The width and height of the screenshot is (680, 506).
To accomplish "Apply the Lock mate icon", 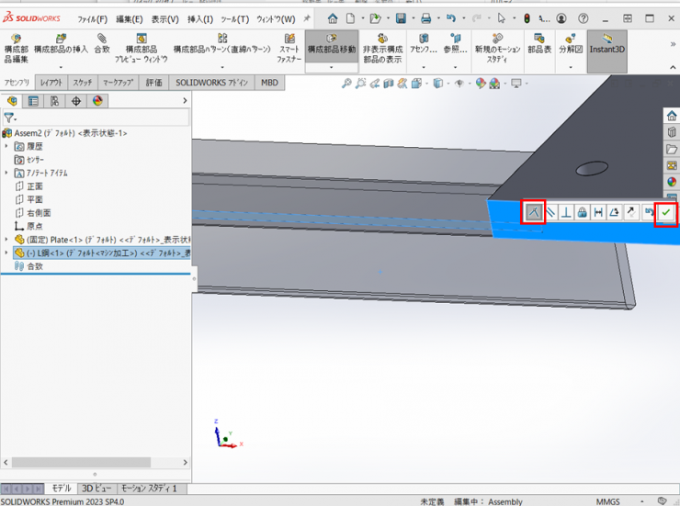I will (x=583, y=212).
